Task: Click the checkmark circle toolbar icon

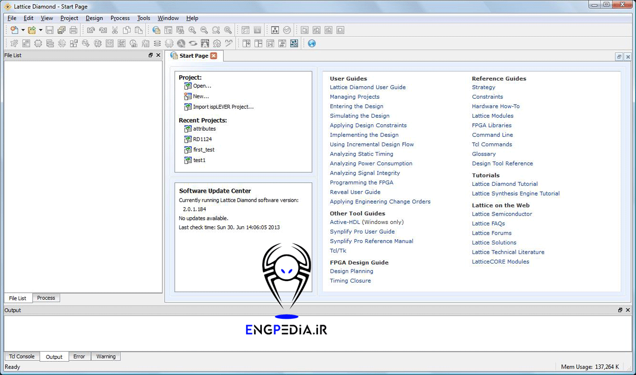Action: click(287, 30)
